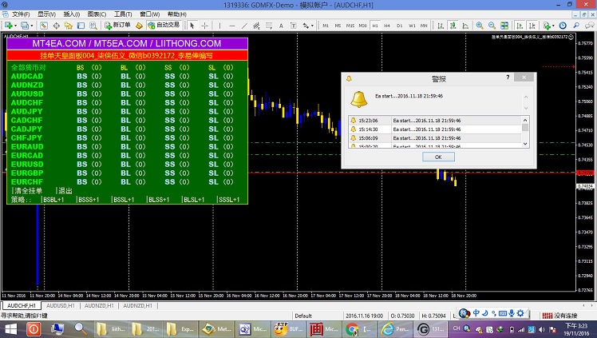Click 清全挂单 in the green panel

tap(27, 190)
